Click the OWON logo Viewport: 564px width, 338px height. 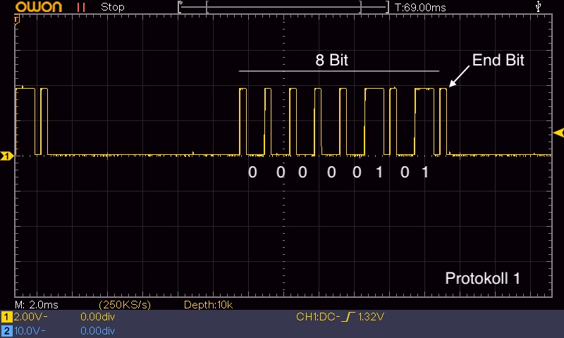pyautogui.click(x=39, y=7)
